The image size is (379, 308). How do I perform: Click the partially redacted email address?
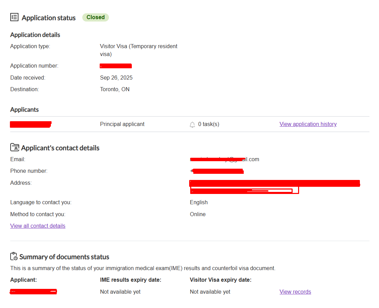tap(224, 159)
